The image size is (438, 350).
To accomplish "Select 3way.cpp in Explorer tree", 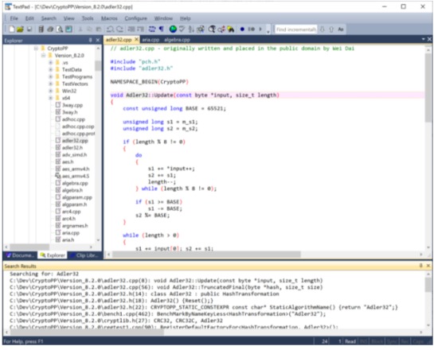I will (72, 105).
